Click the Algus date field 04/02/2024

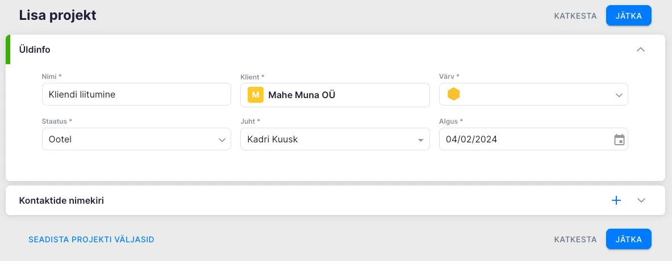pos(523,139)
